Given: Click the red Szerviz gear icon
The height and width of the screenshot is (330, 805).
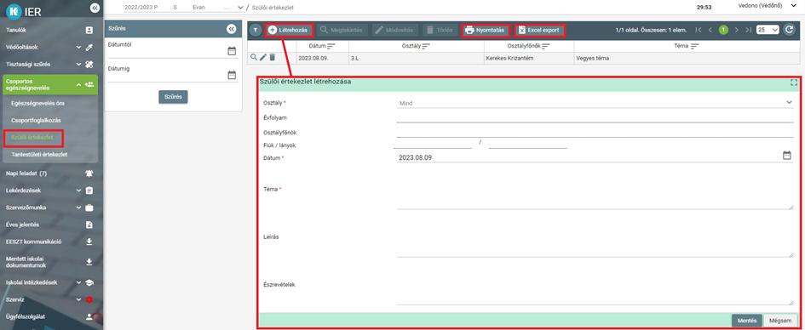Looking at the screenshot, I should coord(89,299).
